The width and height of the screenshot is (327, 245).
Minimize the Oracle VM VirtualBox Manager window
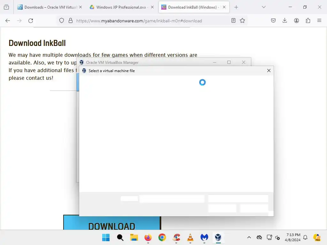(215, 62)
